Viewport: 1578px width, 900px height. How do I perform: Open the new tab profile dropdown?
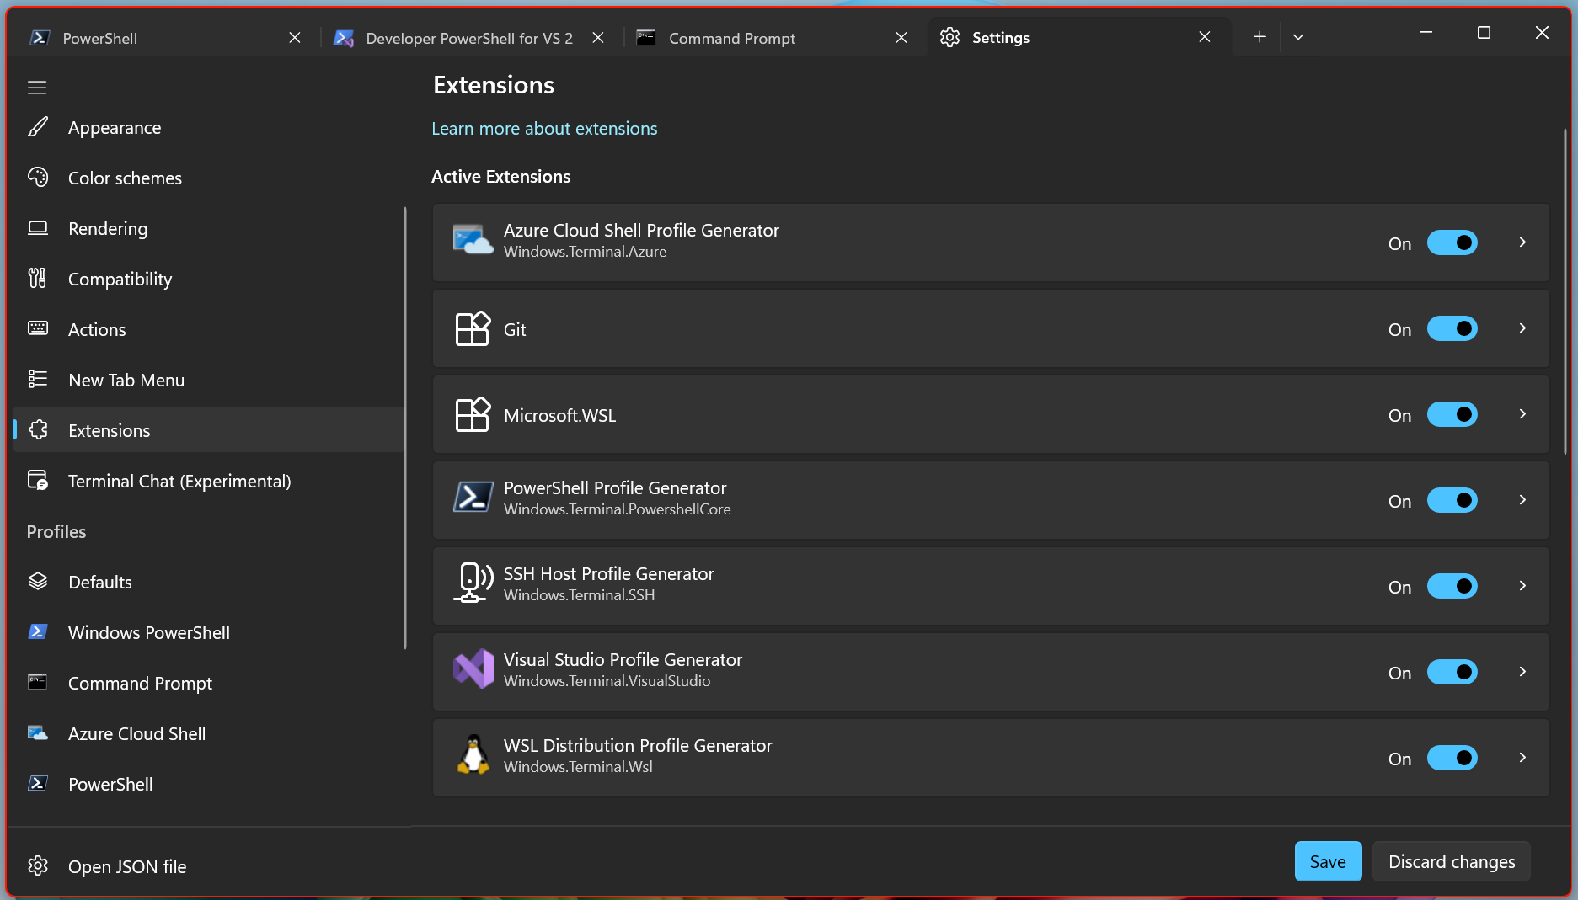pyautogui.click(x=1298, y=37)
